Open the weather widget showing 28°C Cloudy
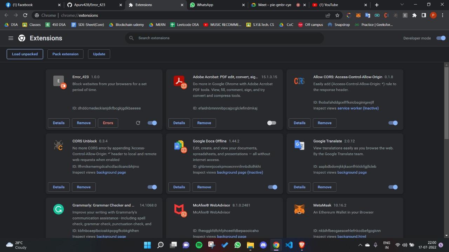Image resolution: width=449 pixels, height=252 pixels. tap(16, 245)
